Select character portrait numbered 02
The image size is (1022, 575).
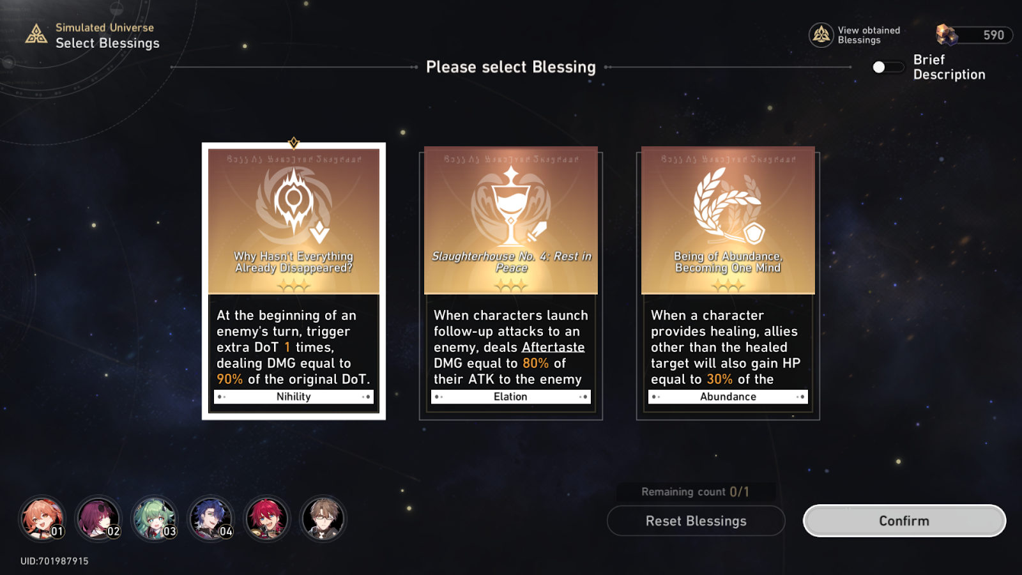(98, 518)
